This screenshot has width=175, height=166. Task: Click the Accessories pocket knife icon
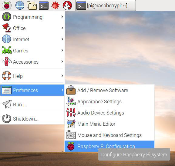tap(7, 61)
